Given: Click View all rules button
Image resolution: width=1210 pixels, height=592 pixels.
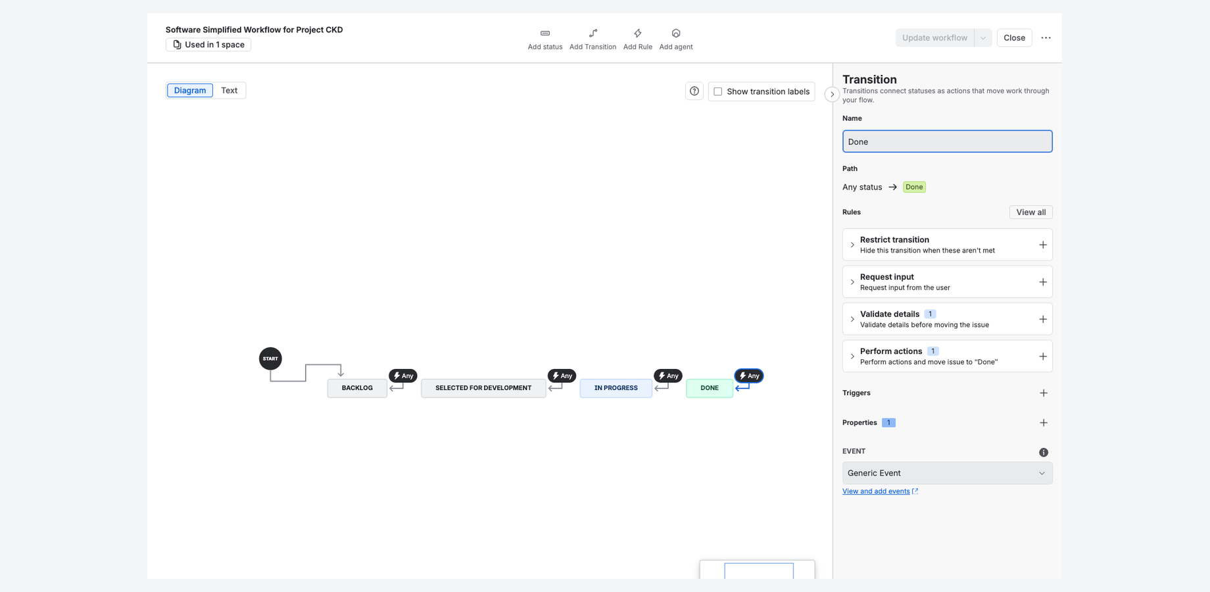Looking at the screenshot, I should tap(1030, 212).
